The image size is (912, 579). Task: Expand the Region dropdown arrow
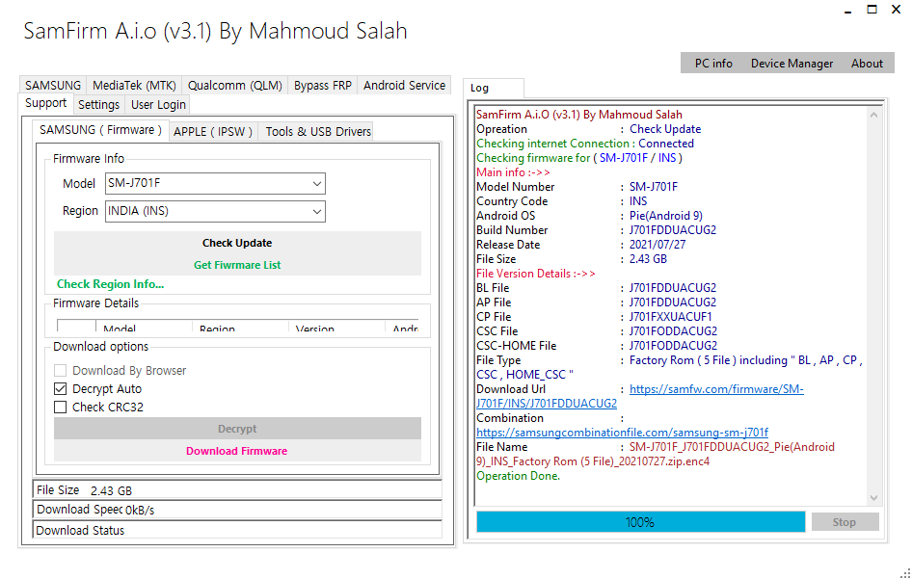point(317,212)
